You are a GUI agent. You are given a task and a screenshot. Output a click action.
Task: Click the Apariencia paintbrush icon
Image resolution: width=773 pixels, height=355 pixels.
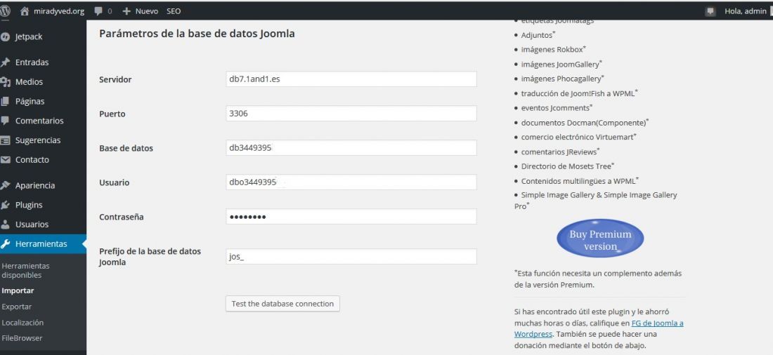point(6,186)
